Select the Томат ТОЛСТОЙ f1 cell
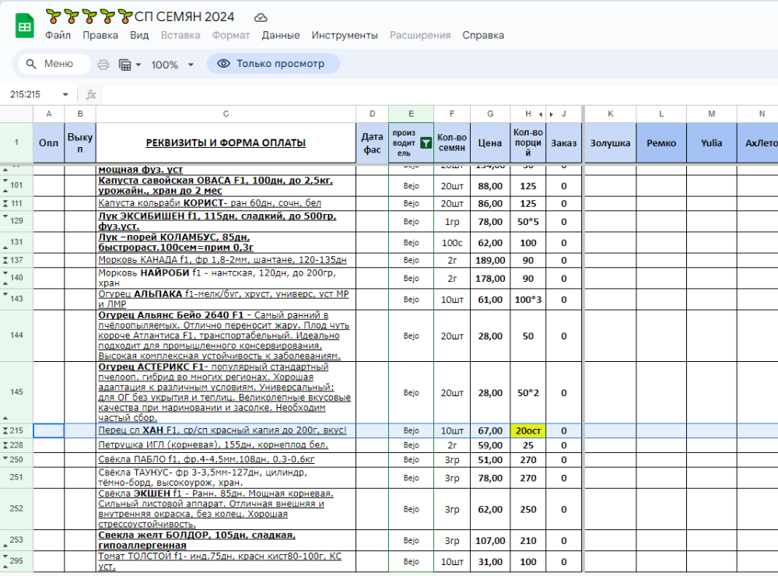 click(226, 561)
